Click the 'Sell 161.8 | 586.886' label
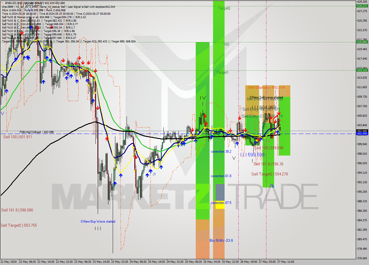369x265 pixels. pyautogui.click(x=17, y=210)
